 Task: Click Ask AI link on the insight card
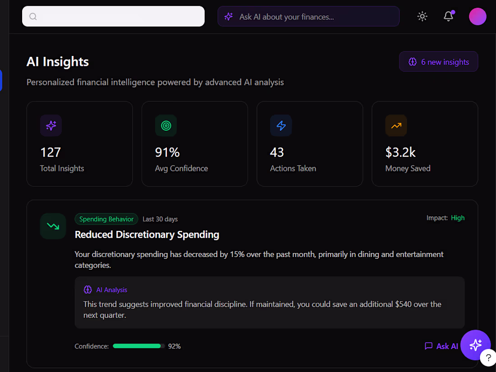point(441,346)
